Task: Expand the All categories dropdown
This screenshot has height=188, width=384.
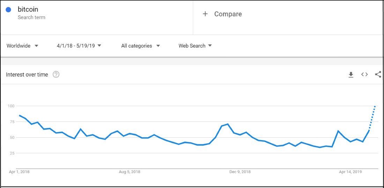Action: click(140, 46)
